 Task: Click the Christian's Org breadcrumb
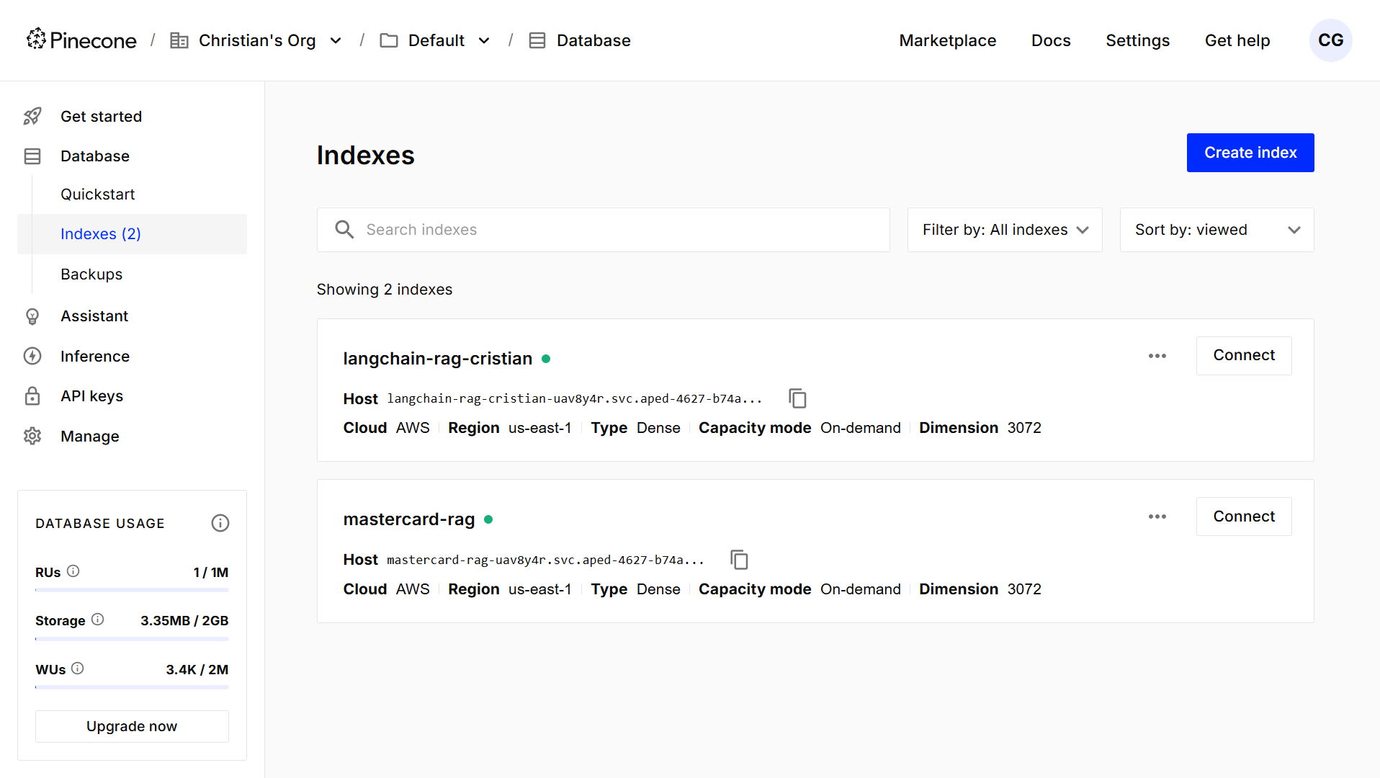(x=257, y=40)
